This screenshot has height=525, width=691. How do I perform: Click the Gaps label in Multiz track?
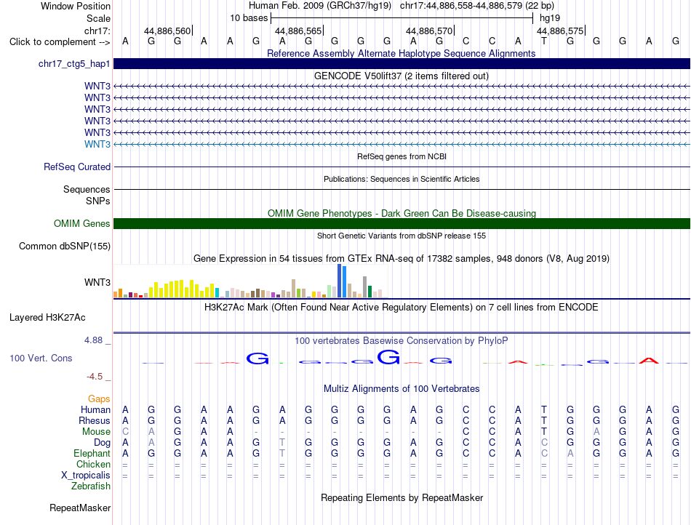(99, 398)
